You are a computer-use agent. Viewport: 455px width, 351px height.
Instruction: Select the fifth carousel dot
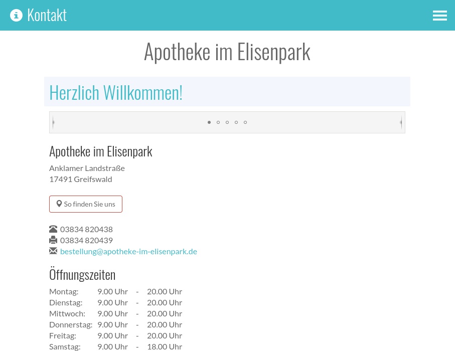245,122
